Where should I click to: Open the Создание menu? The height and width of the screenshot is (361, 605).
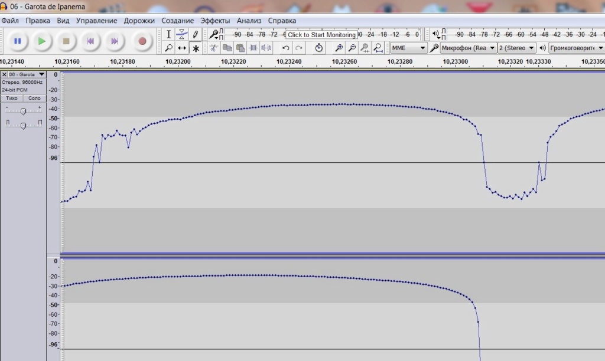tap(177, 21)
